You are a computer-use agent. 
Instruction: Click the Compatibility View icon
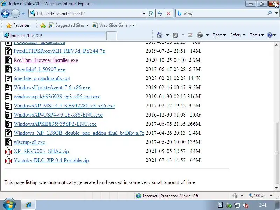click(x=151, y=14)
